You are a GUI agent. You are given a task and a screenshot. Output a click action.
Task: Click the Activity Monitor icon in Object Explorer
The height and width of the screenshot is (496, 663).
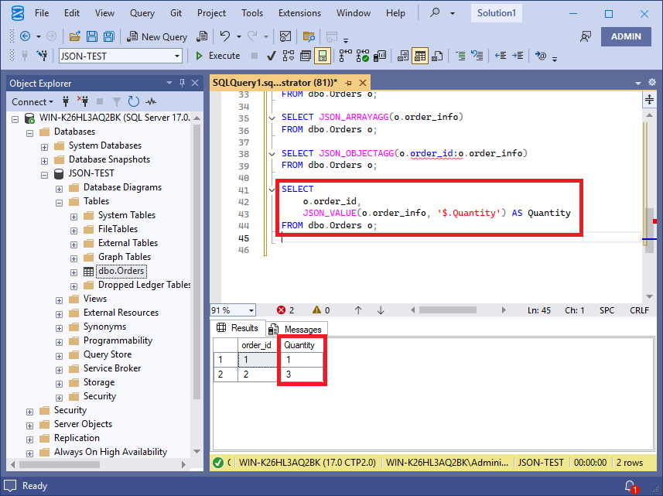[151, 101]
